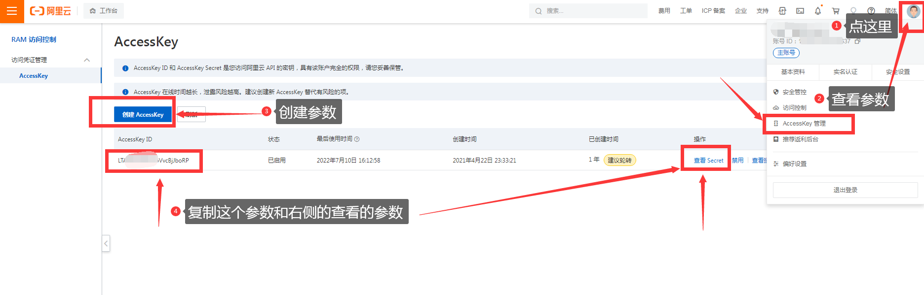Image resolution: width=924 pixels, height=295 pixels.
Task: Click the 创建 AccessKey button
Action: click(143, 114)
